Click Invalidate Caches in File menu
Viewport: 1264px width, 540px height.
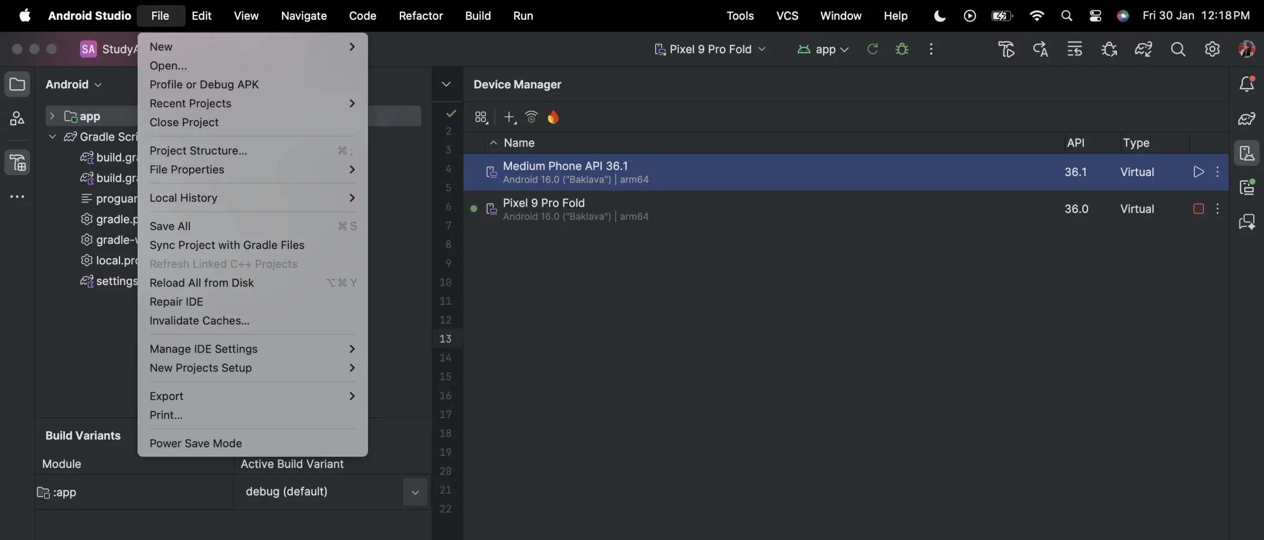point(198,321)
